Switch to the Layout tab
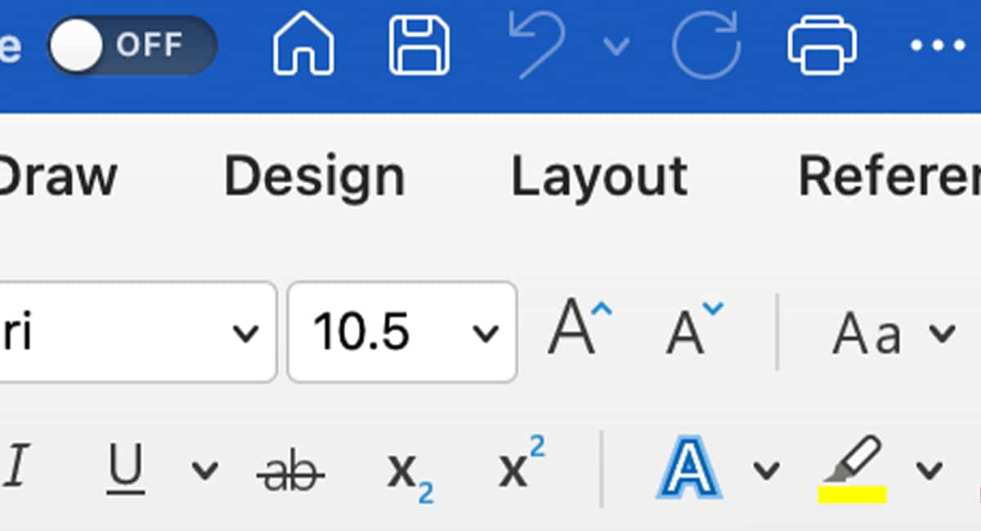The height and width of the screenshot is (531, 981). click(x=599, y=174)
